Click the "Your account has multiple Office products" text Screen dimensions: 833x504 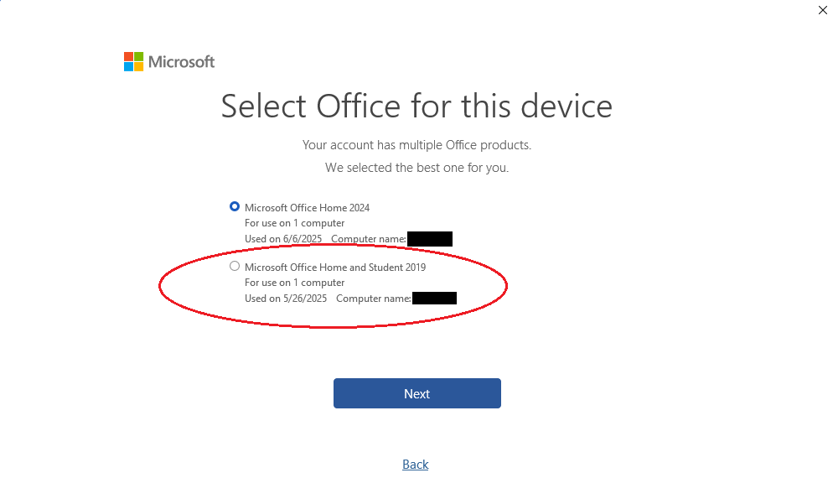[416, 144]
